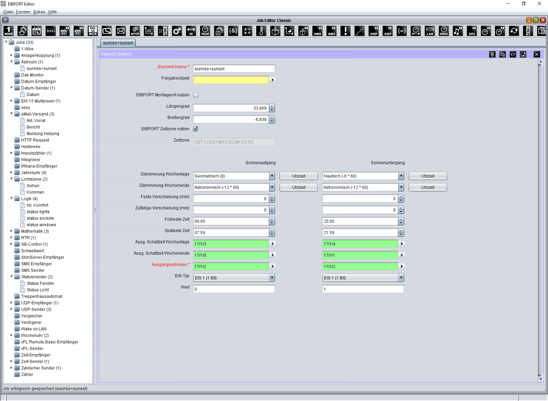
Task: Open the eMail job icon in toolbar
Action: 120,31
